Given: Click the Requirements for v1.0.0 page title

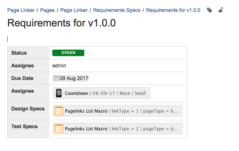Looking at the screenshot, I should tap(61, 24).
